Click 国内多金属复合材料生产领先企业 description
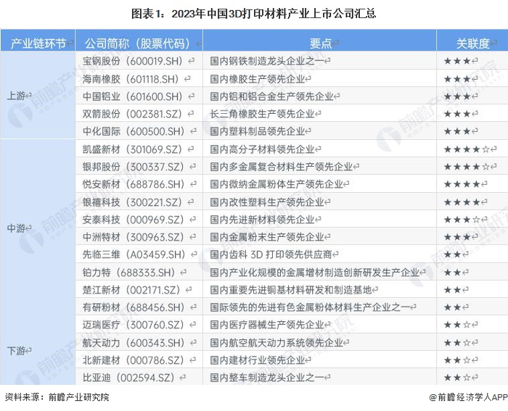Image resolution: width=508 pixels, height=411 pixels. (x=282, y=167)
